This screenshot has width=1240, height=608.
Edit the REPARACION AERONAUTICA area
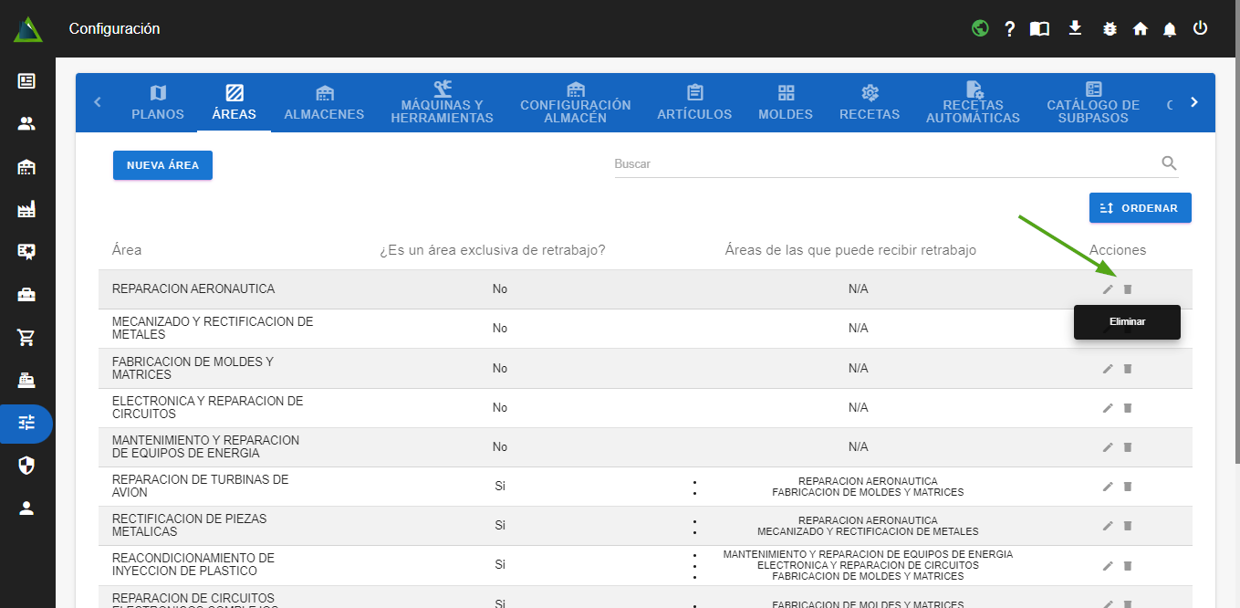(x=1108, y=289)
